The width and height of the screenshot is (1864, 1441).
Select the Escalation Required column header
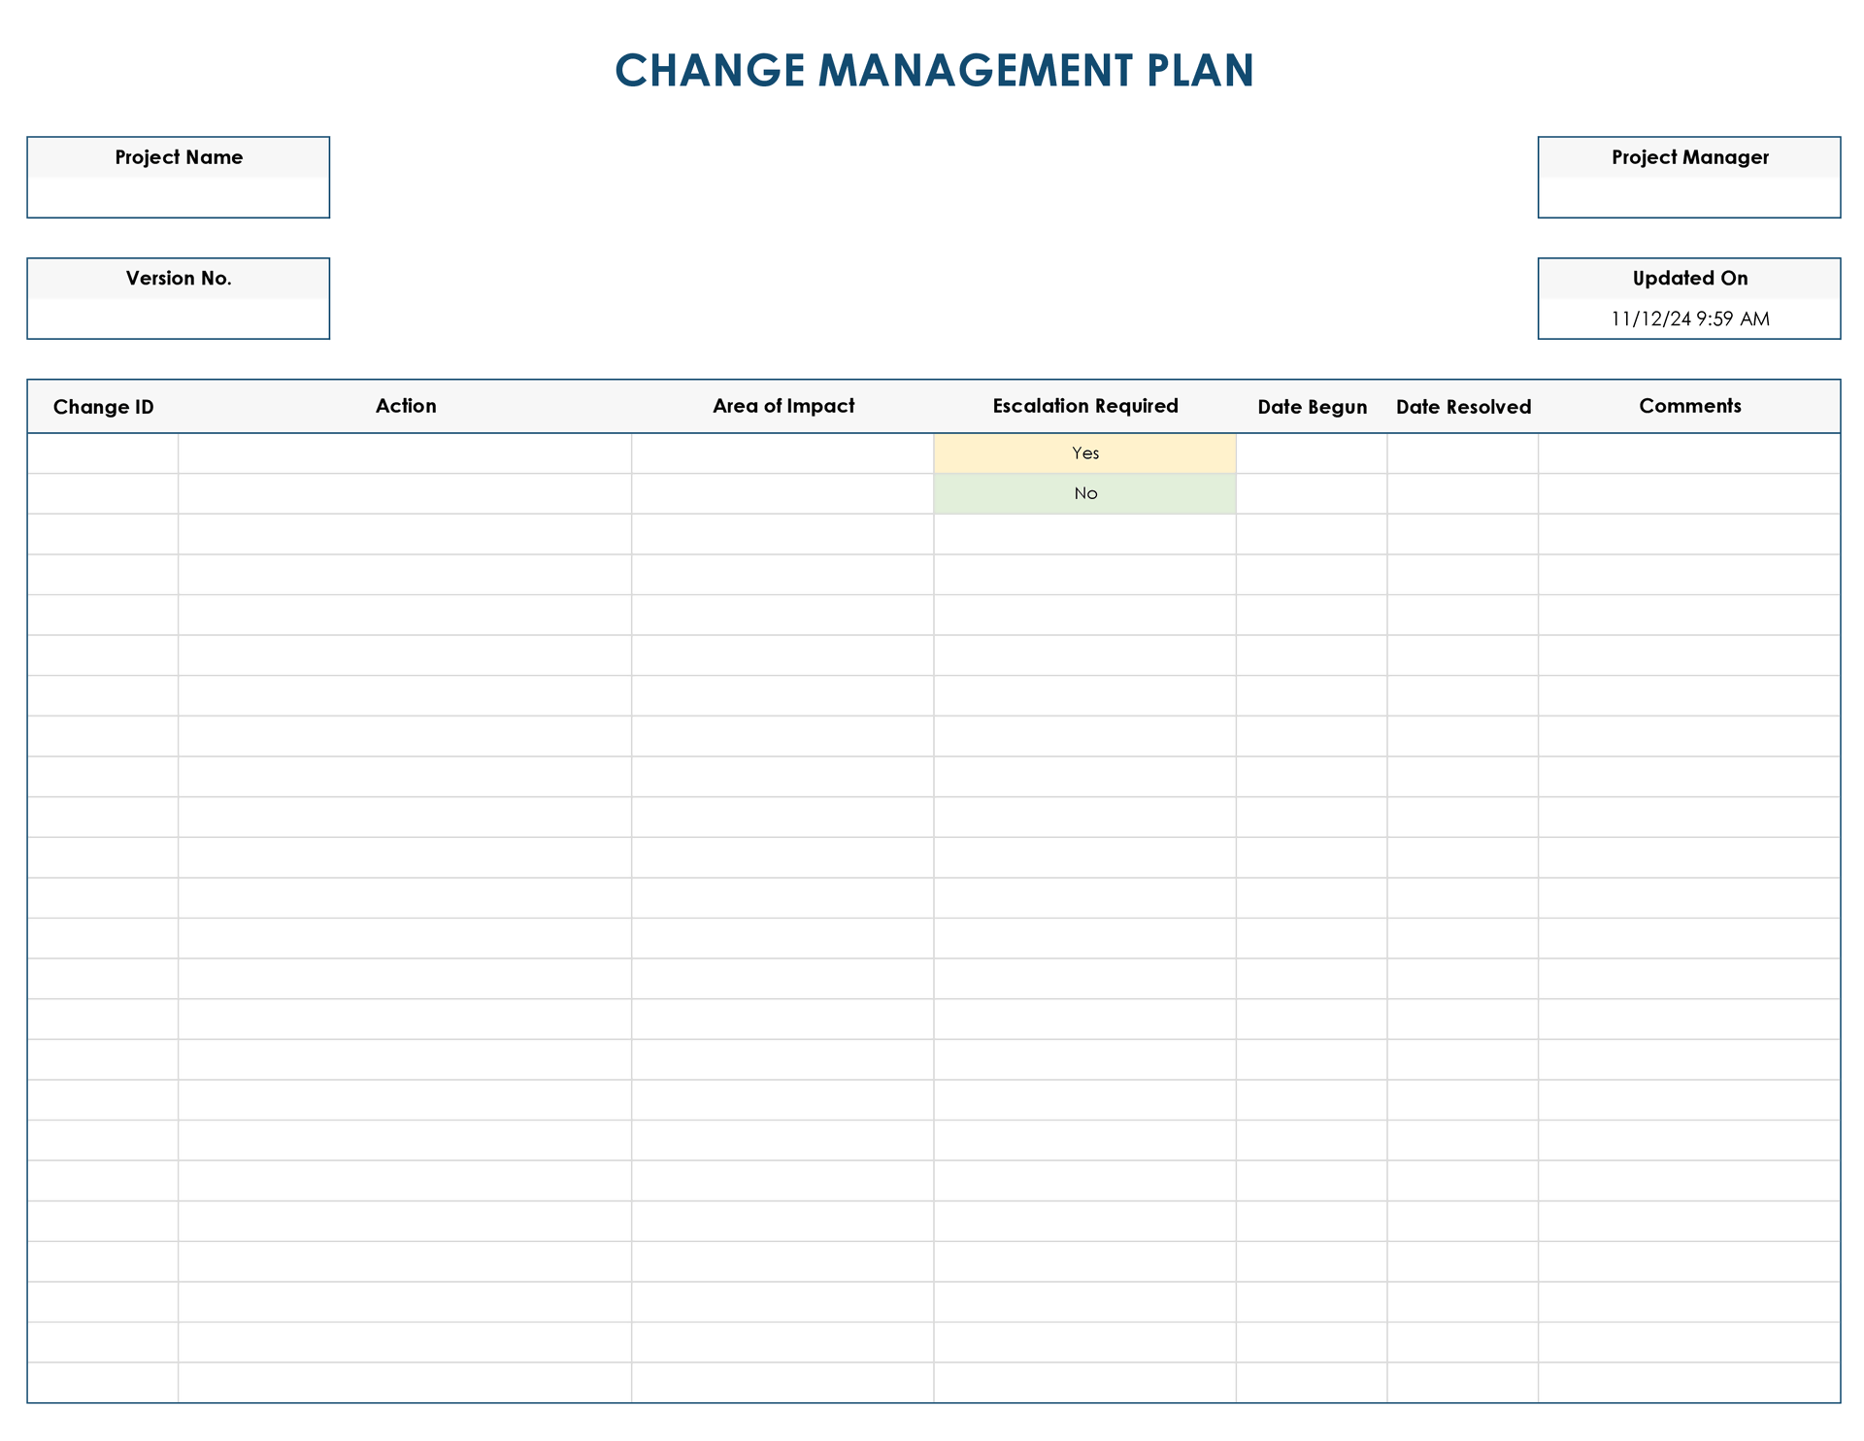pos(1084,406)
